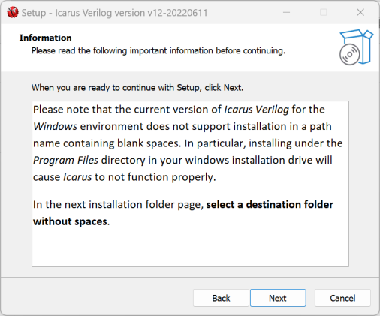Minimize the setup window
The image size is (380, 316).
coord(286,12)
